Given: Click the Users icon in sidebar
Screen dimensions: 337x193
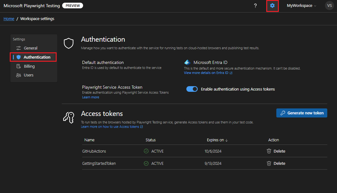Looking at the screenshot, I should pos(18,75).
